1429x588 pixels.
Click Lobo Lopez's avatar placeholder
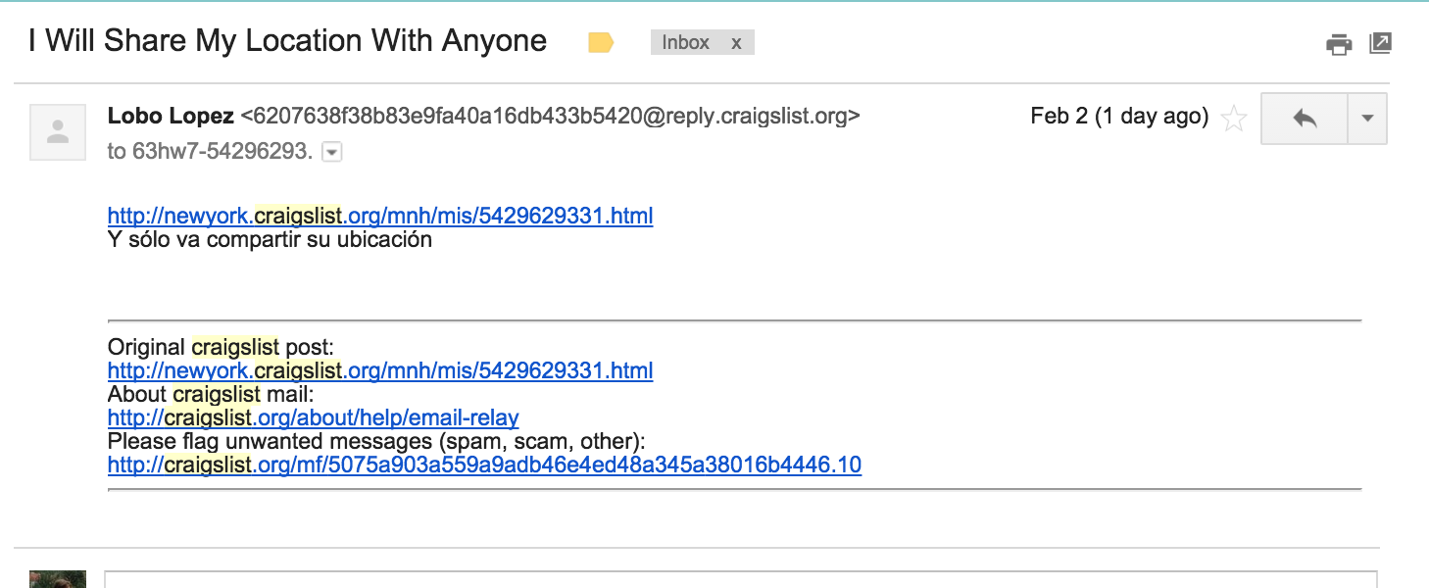point(59,131)
